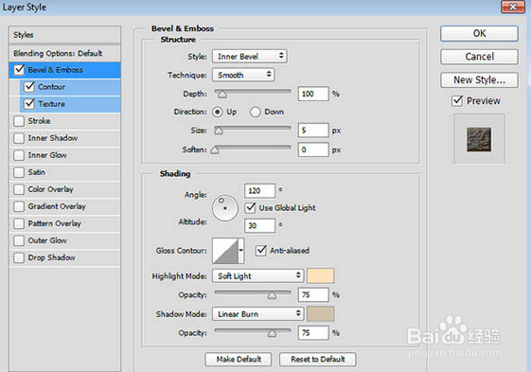The image size is (531, 372).
Task: Click the Highlight Mode color swatch
Action: [x=320, y=275]
